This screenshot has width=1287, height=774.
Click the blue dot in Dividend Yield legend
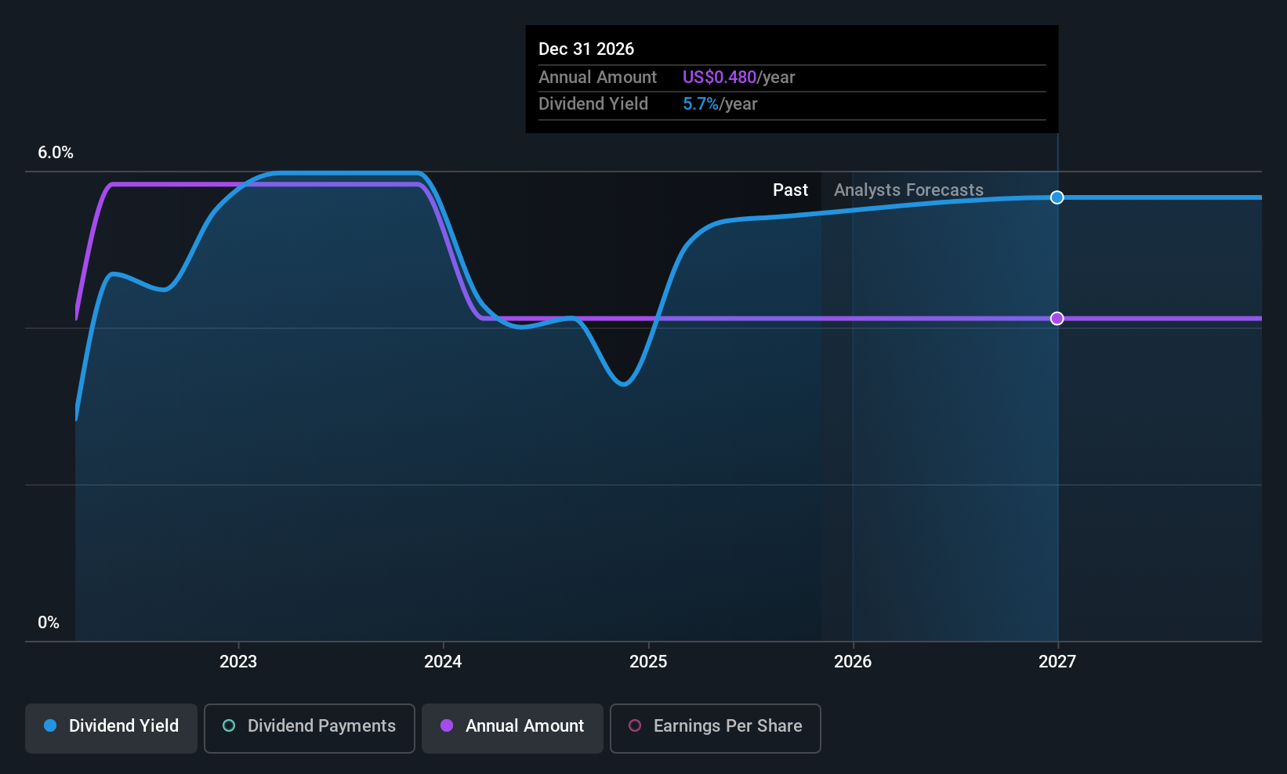point(50,725)
